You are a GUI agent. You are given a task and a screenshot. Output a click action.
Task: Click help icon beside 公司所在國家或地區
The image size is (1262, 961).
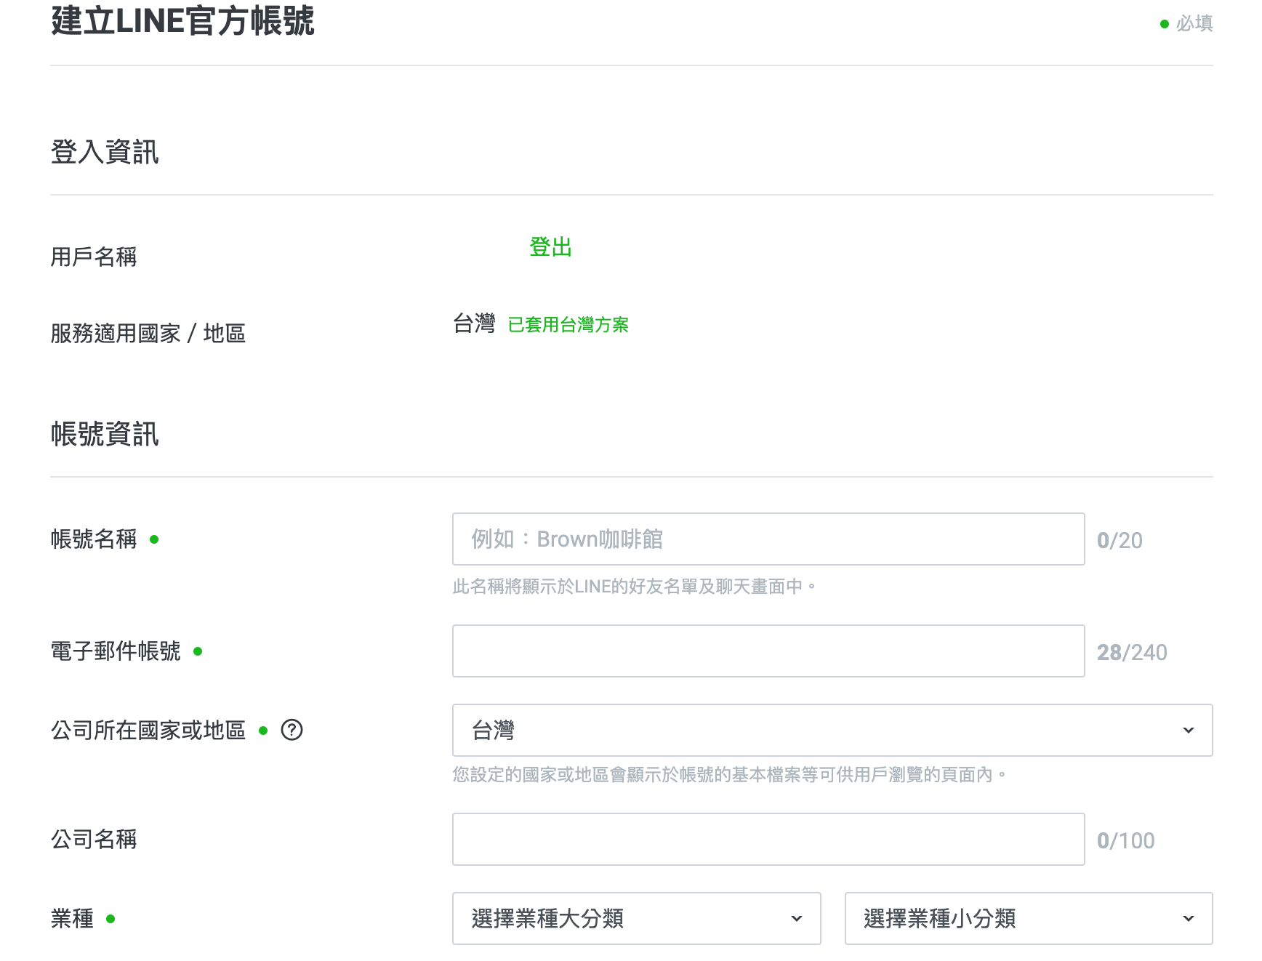click(x=292, y=730)
